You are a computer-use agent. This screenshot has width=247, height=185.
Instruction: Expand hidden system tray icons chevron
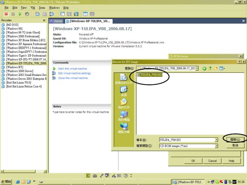point(209,182)
